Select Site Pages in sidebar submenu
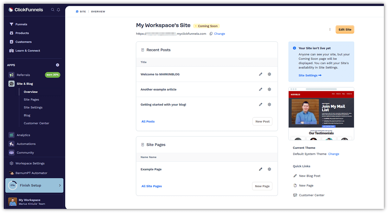The image size is (388, 213). point(31,100)
